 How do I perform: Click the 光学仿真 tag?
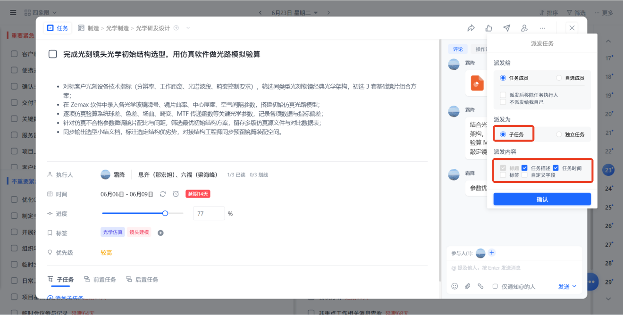(x=113, y=232)
